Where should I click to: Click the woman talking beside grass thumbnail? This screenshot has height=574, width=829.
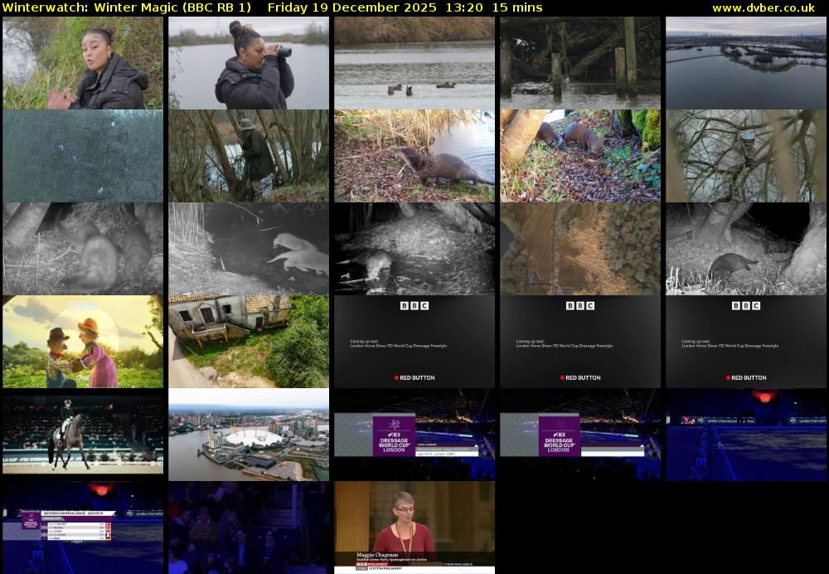[83, 63]
